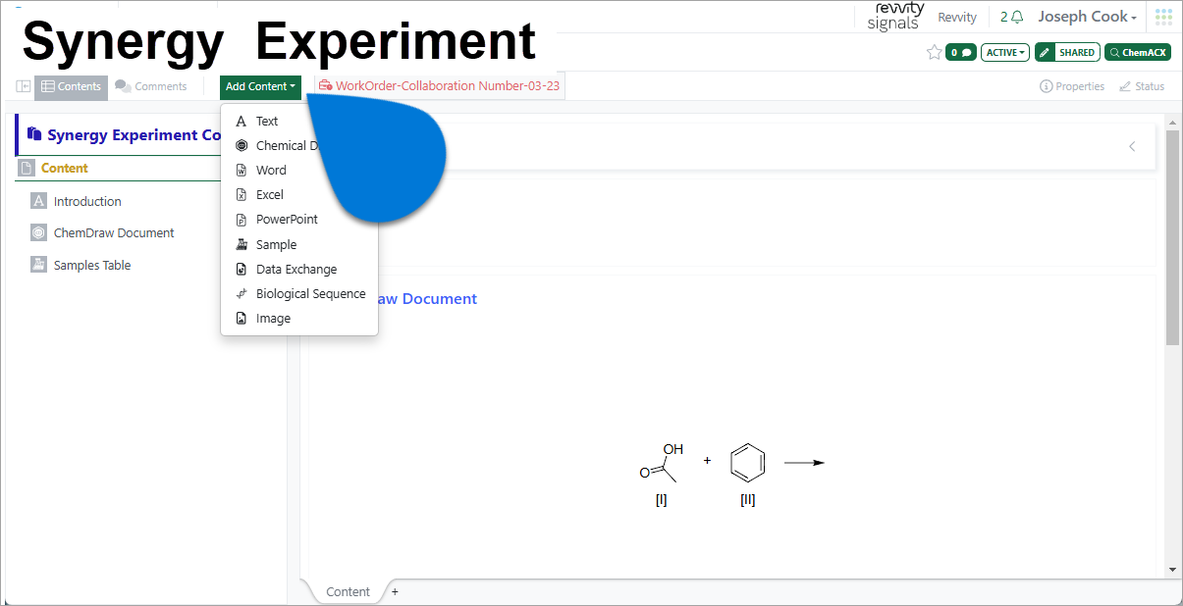1183x606 pixels.
Task: Click the pencil edit SHARED button
Action: (x=1067, y=52)
